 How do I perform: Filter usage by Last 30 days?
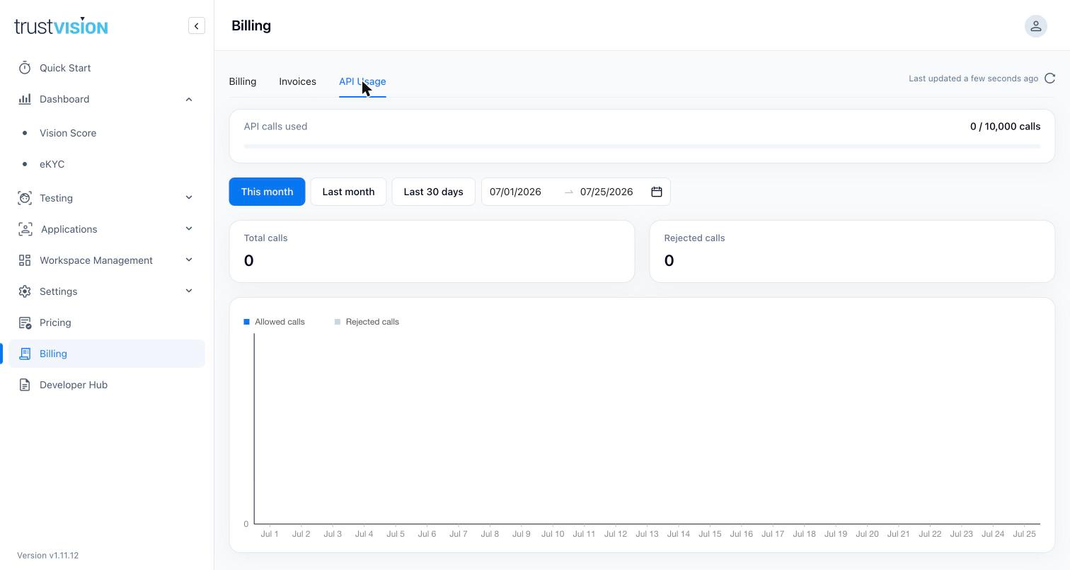tap(433, 192)
